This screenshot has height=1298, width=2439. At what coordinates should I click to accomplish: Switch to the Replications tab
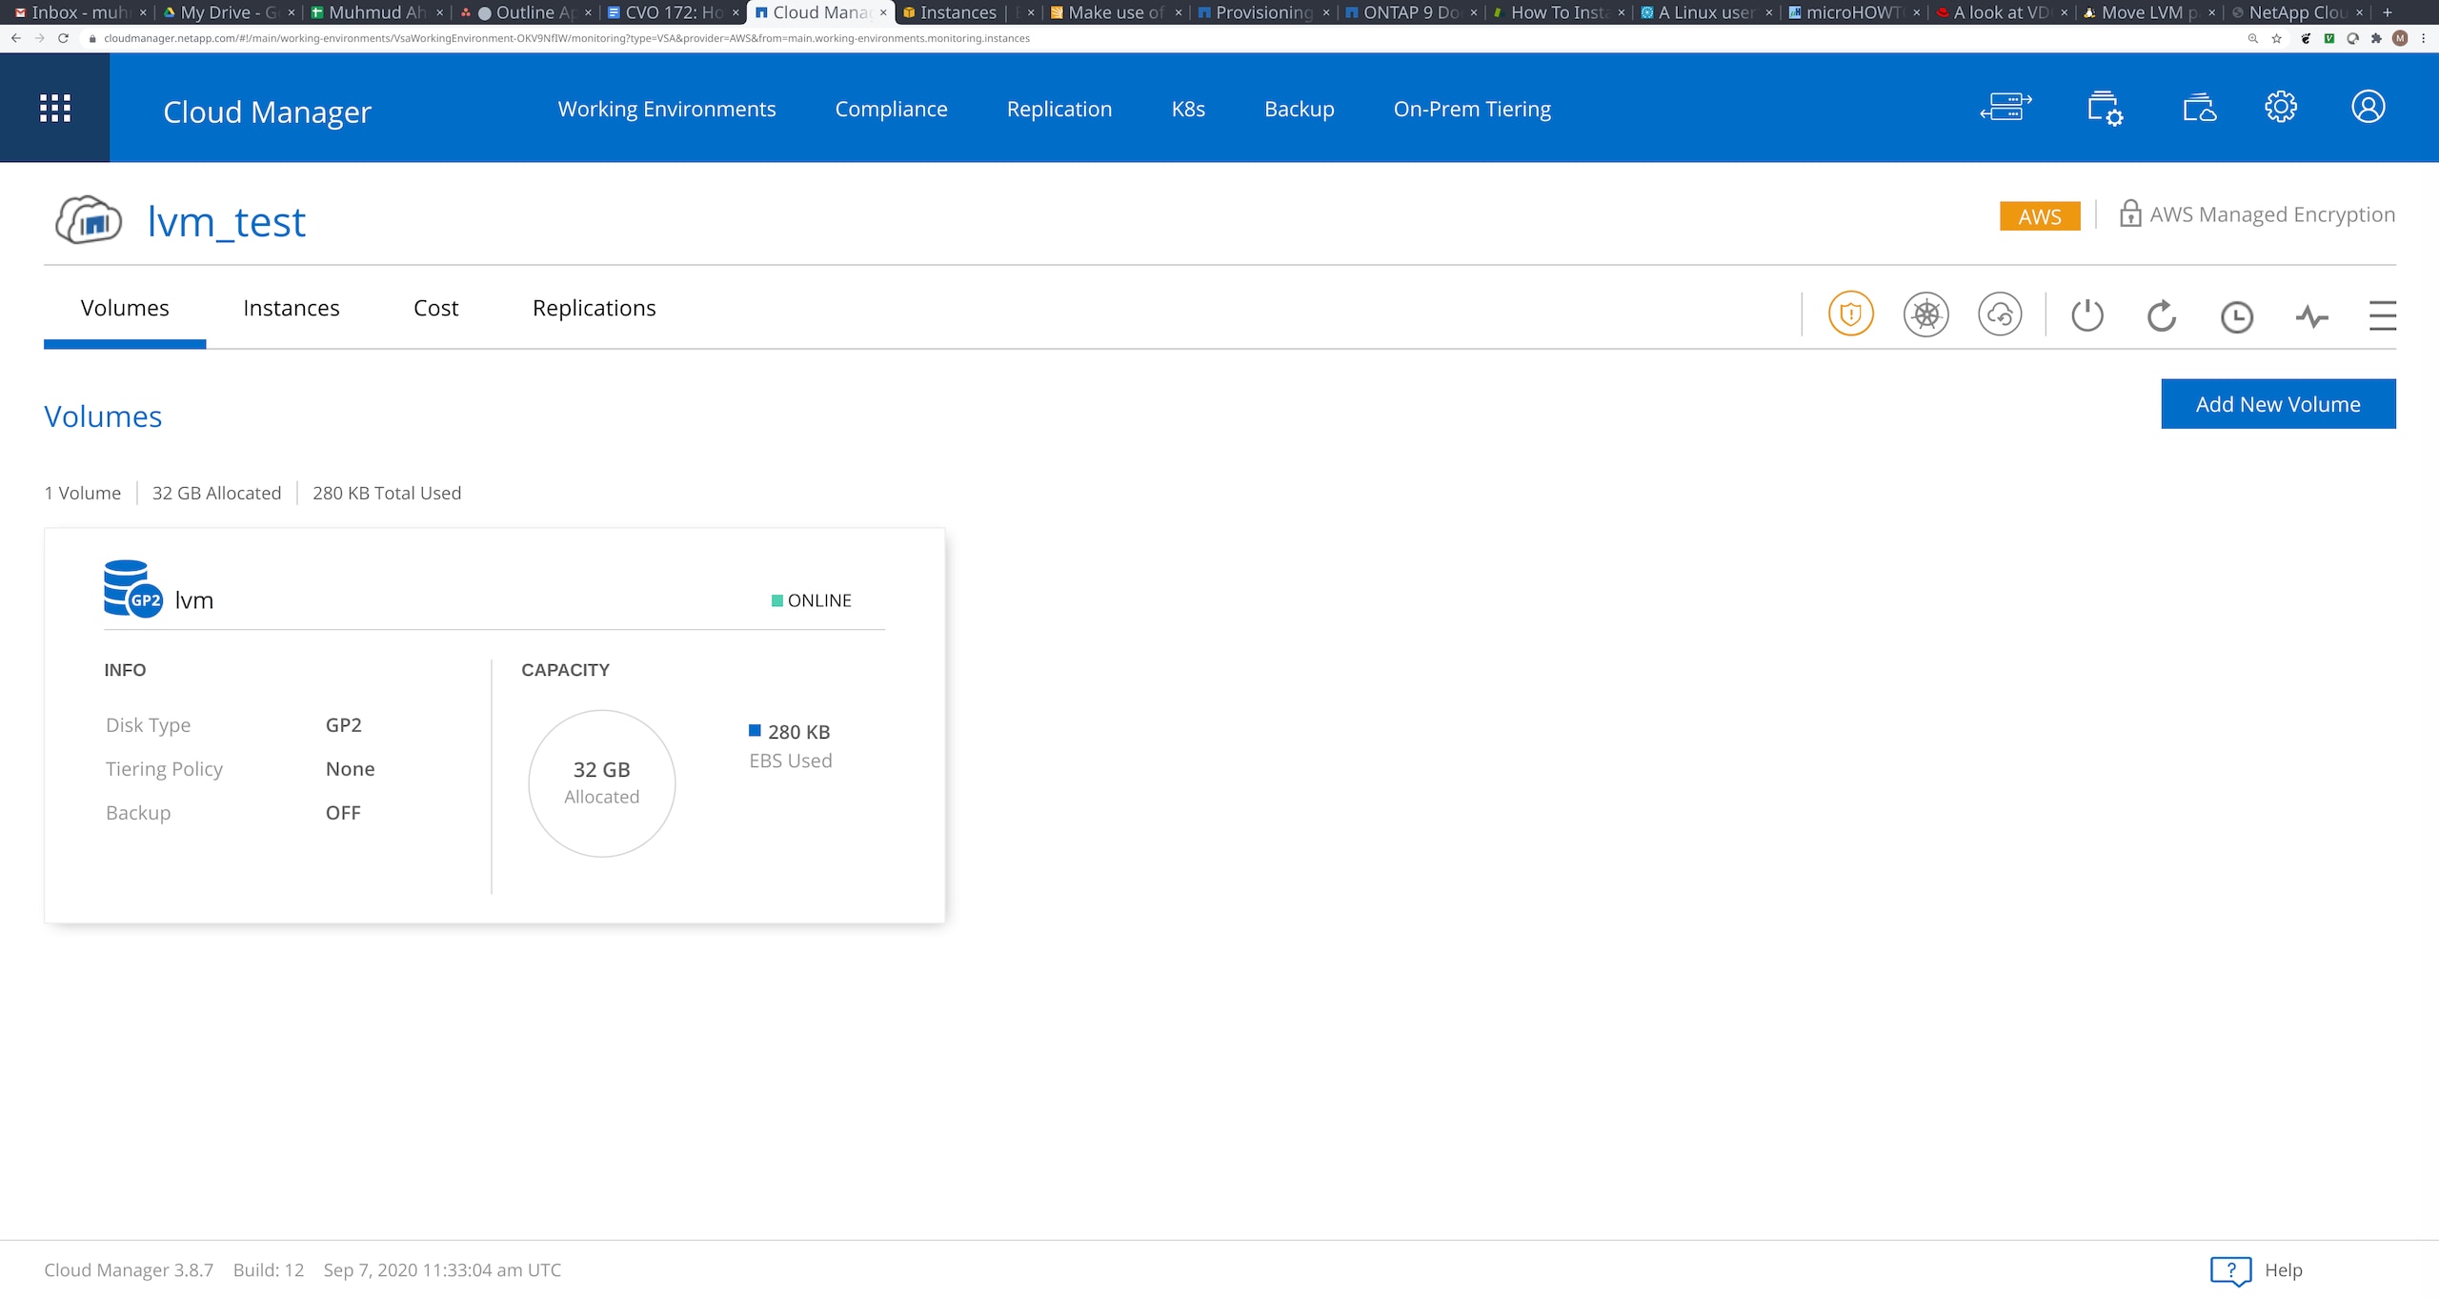point(594,308)
